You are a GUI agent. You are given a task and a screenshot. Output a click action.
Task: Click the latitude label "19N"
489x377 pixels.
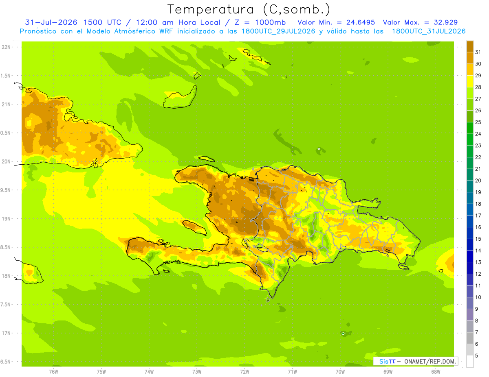pyautogui.click(x=6, y=219)
